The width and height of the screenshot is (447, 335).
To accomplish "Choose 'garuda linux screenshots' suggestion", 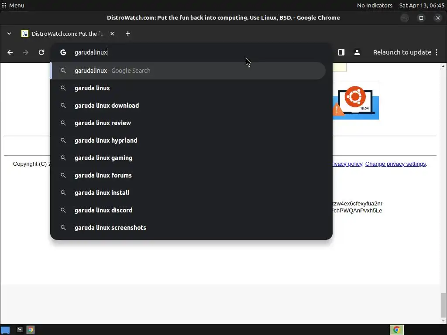I will point(188,228).
